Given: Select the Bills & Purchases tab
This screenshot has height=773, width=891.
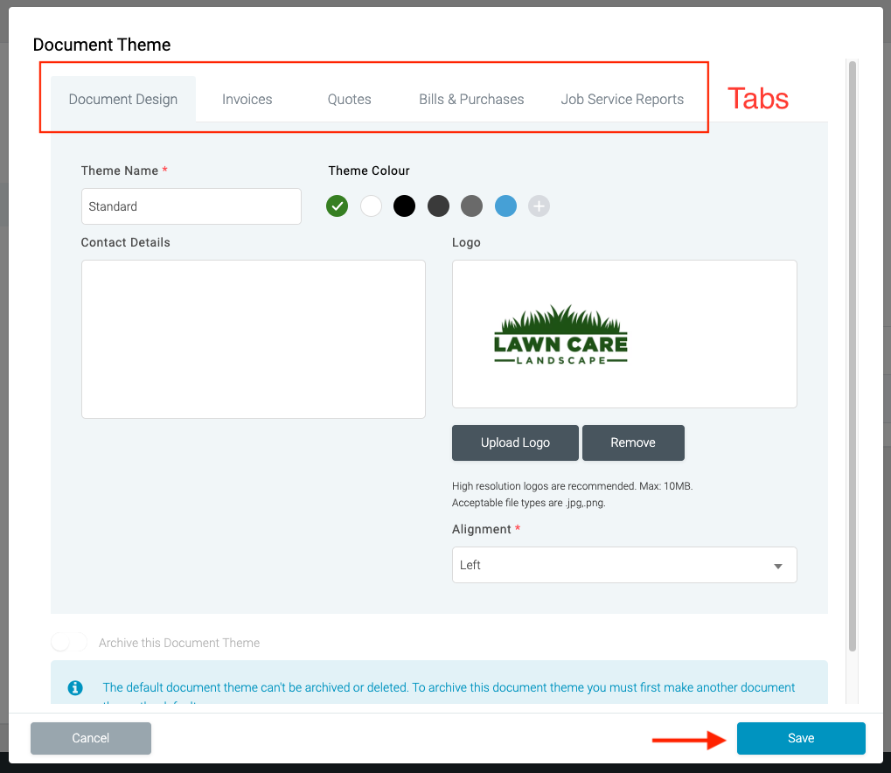Looking at the screenshot, I should click(x=470, y=99).
